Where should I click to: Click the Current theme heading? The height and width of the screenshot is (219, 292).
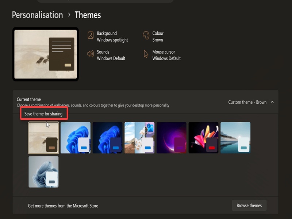tap(29, 99)
